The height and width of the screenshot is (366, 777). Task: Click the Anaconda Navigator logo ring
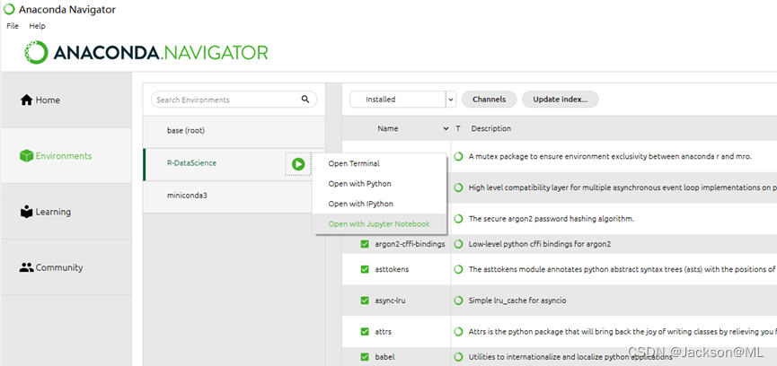37,52
